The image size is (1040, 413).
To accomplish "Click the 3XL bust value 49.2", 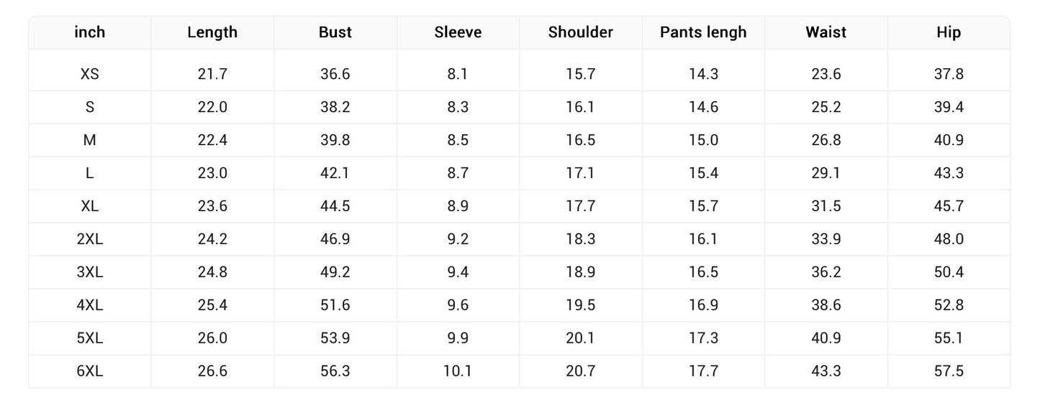I will click(335, 272).
